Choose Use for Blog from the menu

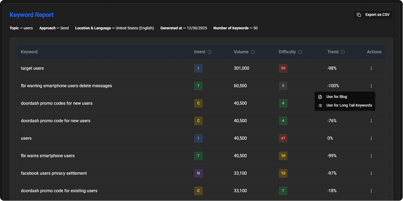pos(345,97)
